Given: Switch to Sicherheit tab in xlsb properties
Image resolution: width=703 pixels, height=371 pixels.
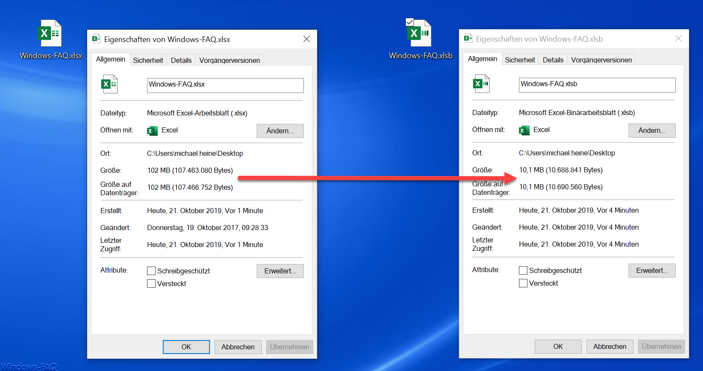Looking at the screenshot, I should 520,60.
